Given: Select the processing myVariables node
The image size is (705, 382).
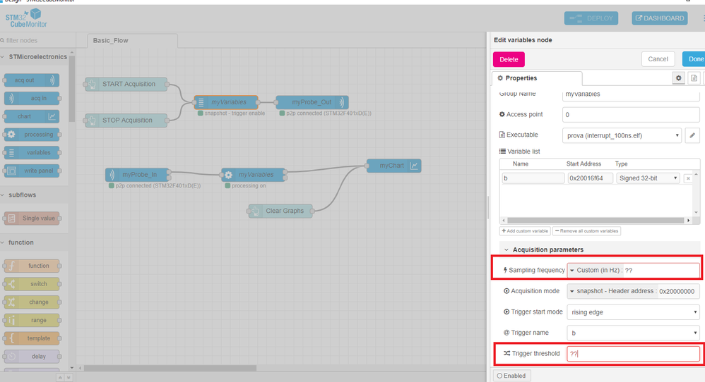Looking at the screenshot, I should pyautogui.click(x=254, y=174).
